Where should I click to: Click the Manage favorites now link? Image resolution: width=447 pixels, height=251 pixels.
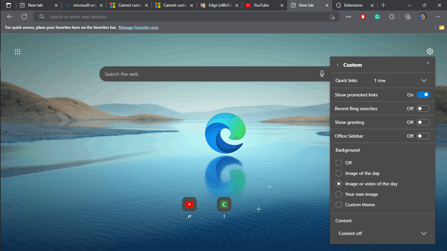pyautogui.click(x=138, y=27)
